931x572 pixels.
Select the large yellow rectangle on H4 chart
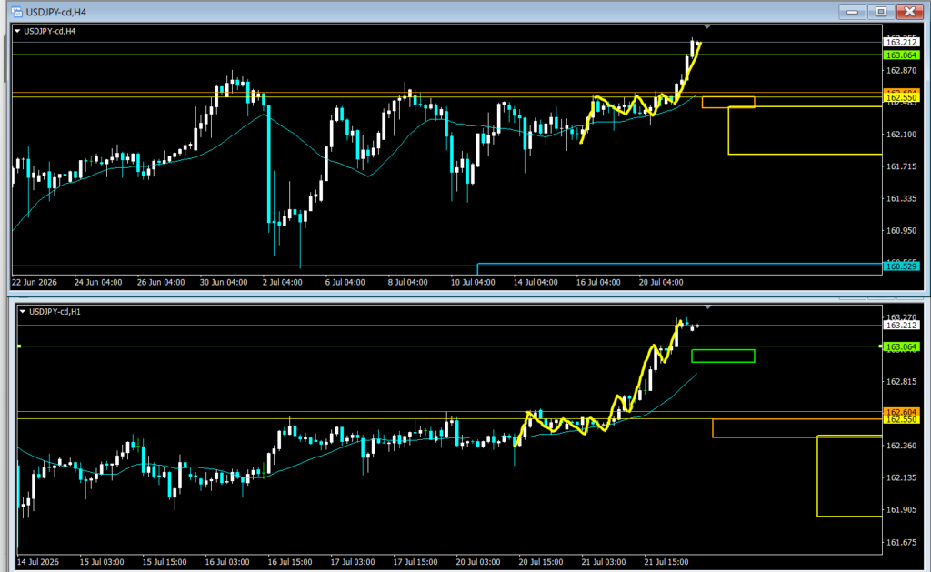pyautogui.click(x=805, y=131)
